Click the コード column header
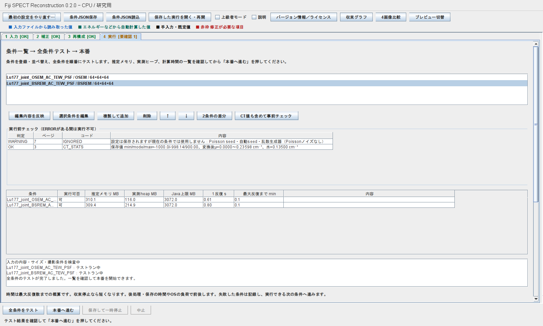Viewport: 543px width, 326px height. 87,136
